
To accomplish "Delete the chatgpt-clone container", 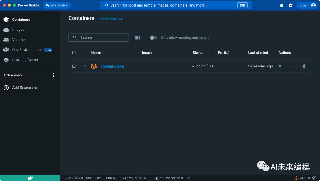I will tap(304, 66).
